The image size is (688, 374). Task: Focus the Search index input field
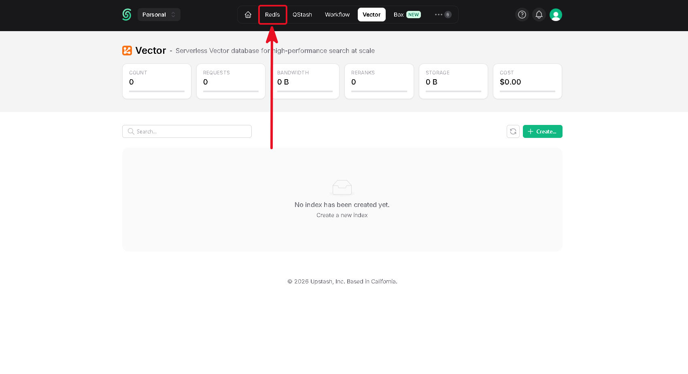pos(187,131)
